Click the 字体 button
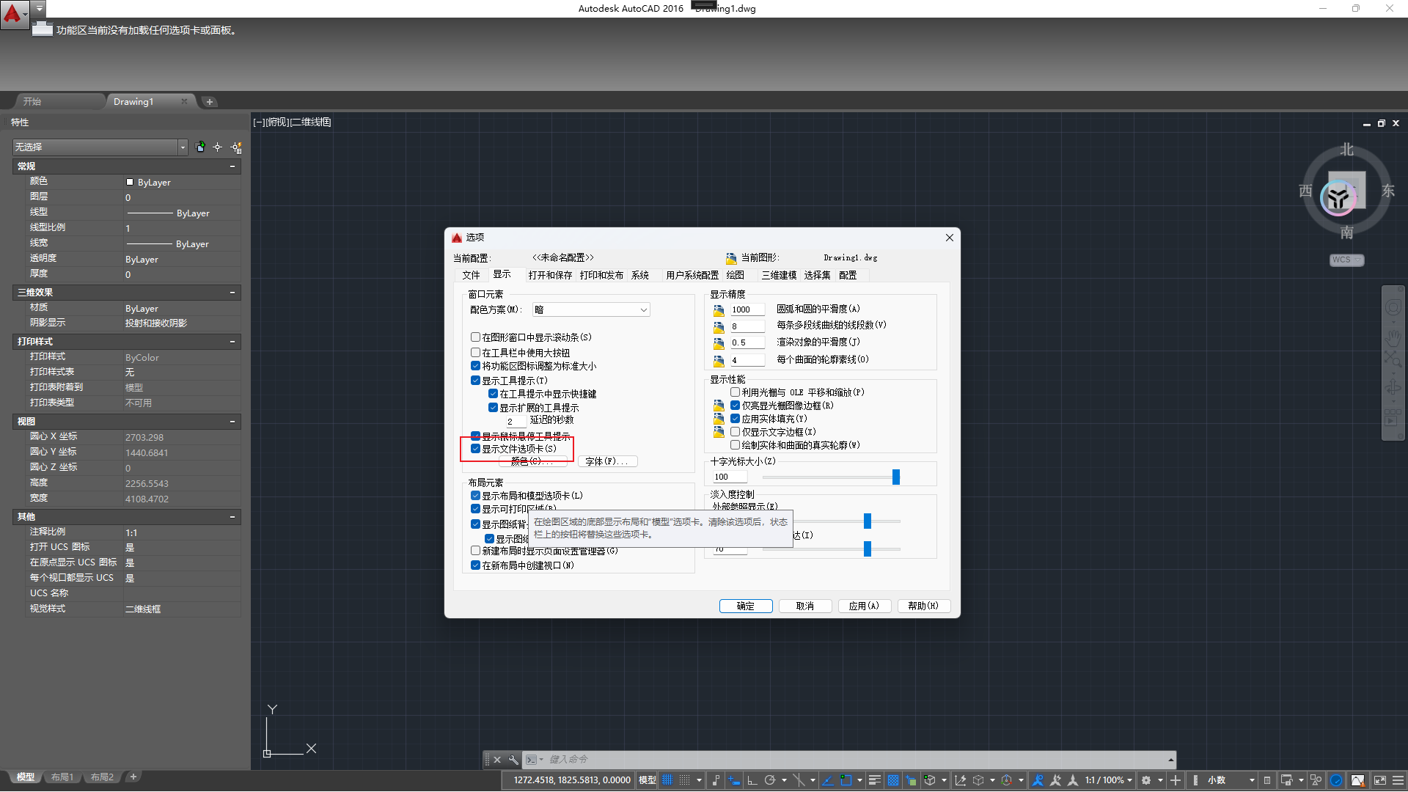The image size is (1408, 792). (607, 462)
